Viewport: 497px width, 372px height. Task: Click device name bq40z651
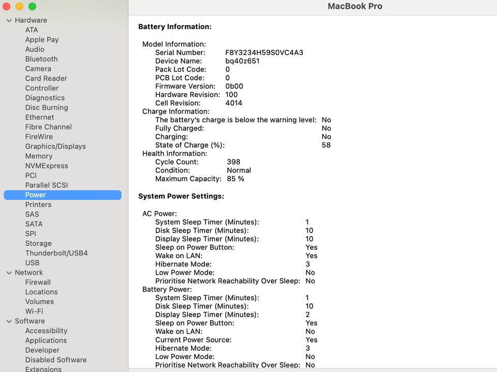click(242, 61)
